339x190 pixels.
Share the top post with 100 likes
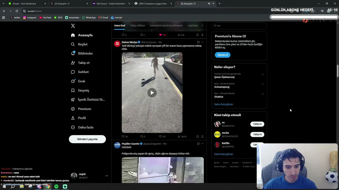202,35
